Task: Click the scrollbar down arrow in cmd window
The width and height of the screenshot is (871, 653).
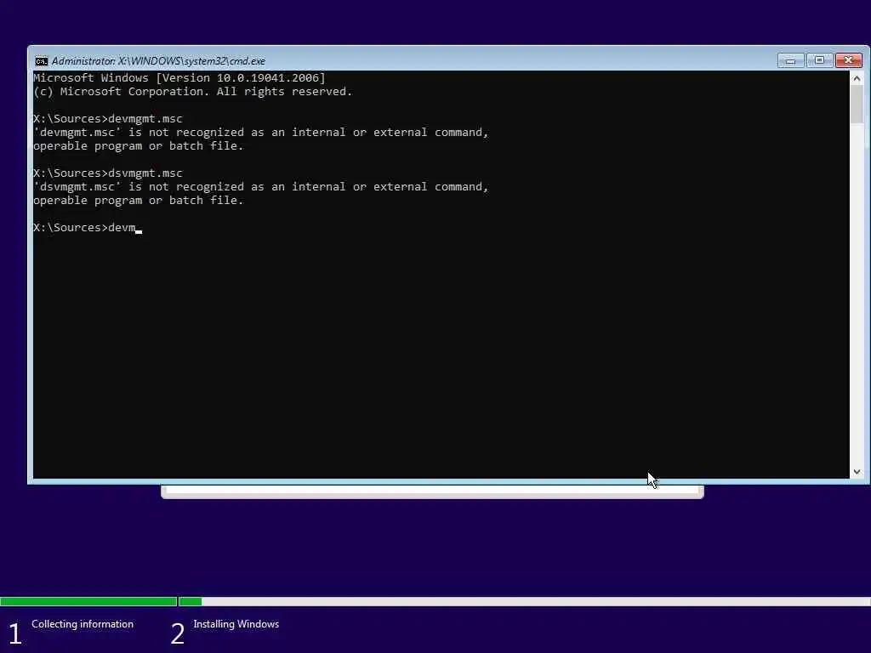Action: pyautogui.click(x=857, y=471)
